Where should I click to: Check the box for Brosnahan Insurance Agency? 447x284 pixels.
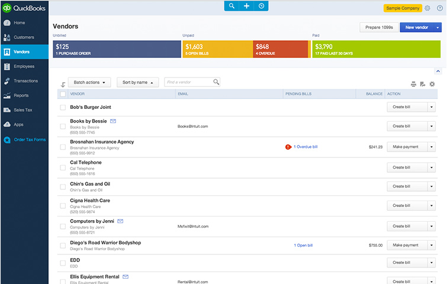pyautogui.click(x=63, y=147)
